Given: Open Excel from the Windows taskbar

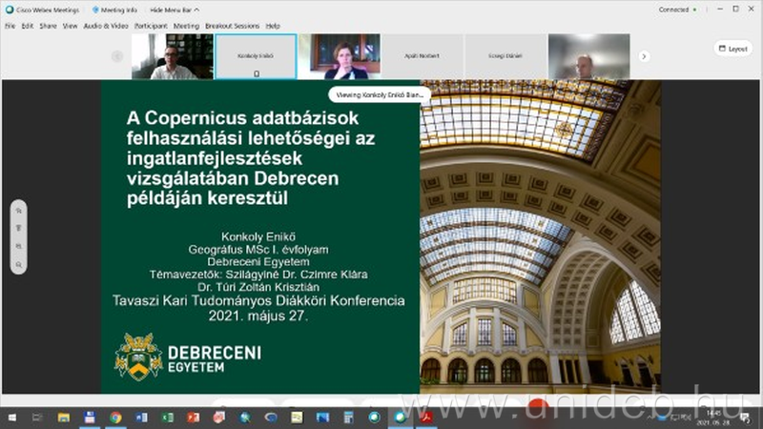Looking at the screenshot, I should point(167,418).
